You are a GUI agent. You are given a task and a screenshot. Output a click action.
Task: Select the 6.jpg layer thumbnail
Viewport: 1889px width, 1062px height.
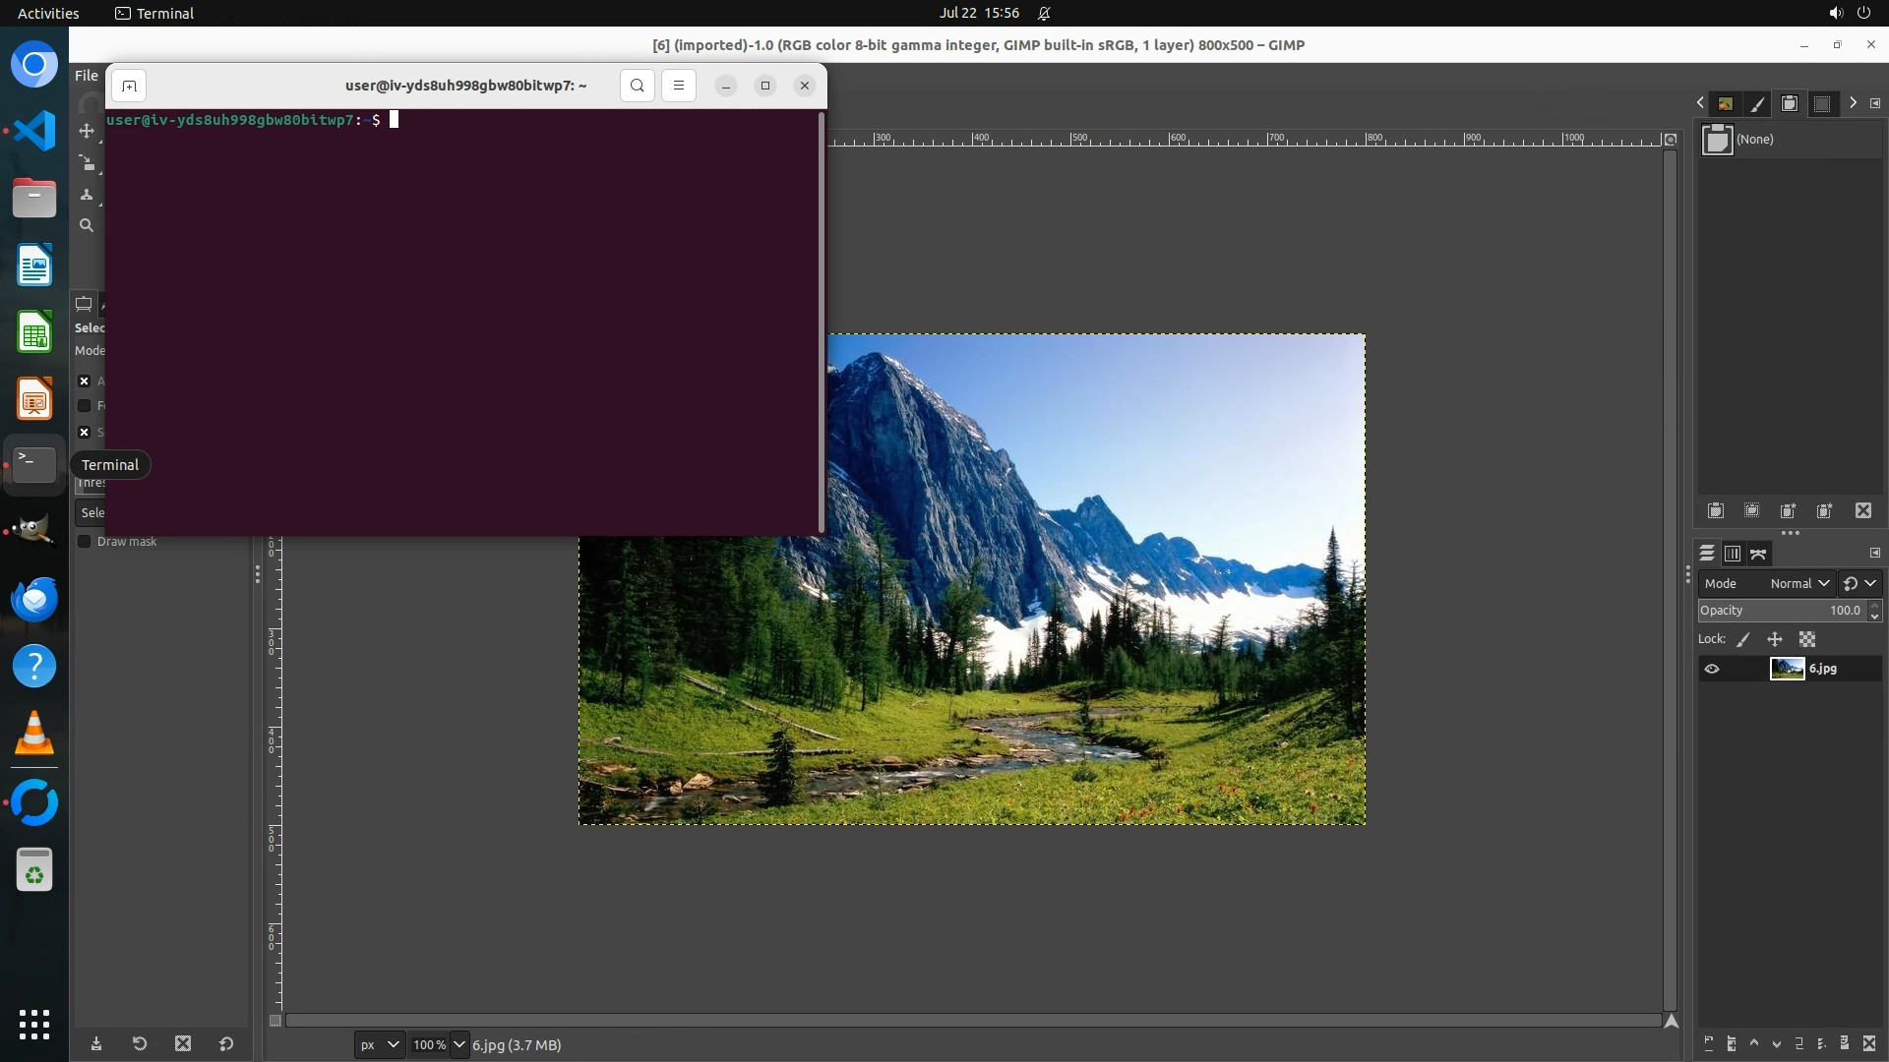point(1787,669)
